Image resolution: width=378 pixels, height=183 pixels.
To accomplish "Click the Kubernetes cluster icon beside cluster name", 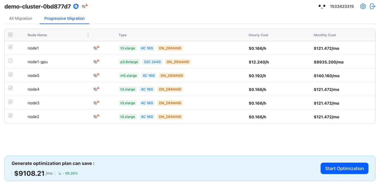I will [76, 6].
